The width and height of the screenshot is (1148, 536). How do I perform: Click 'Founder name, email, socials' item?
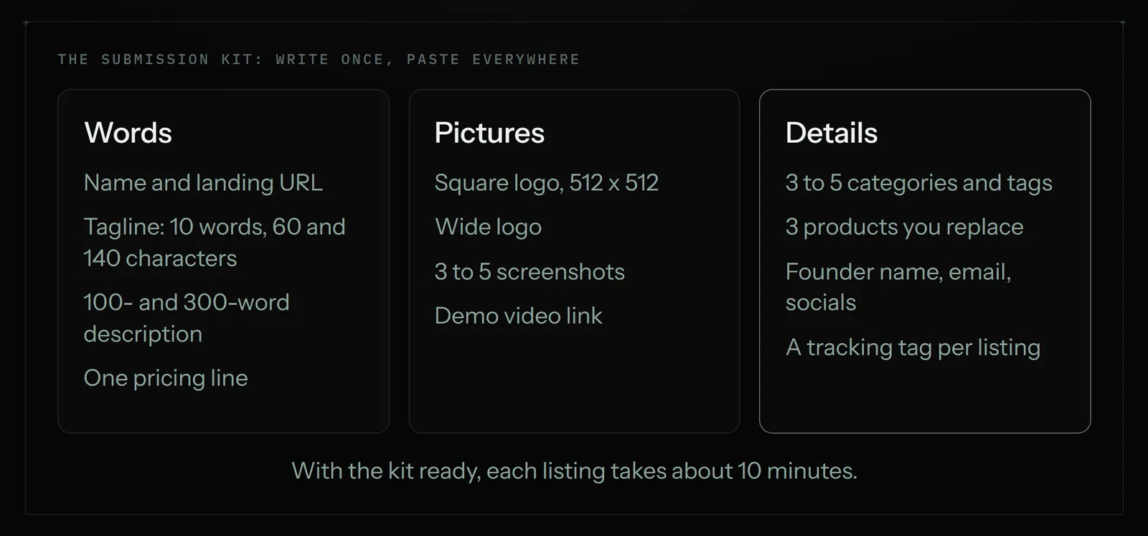pyautogui.click(x=898, y=287)
